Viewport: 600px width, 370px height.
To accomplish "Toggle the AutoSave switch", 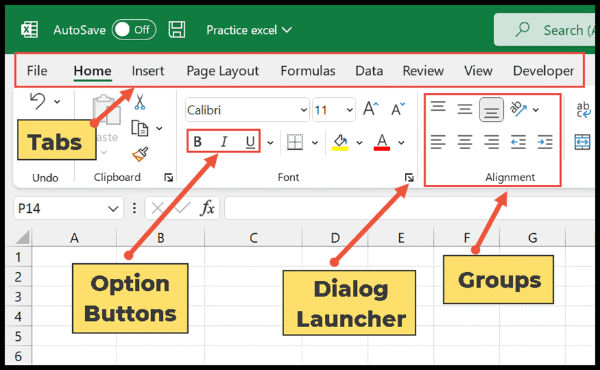I will tap(134, 29).
